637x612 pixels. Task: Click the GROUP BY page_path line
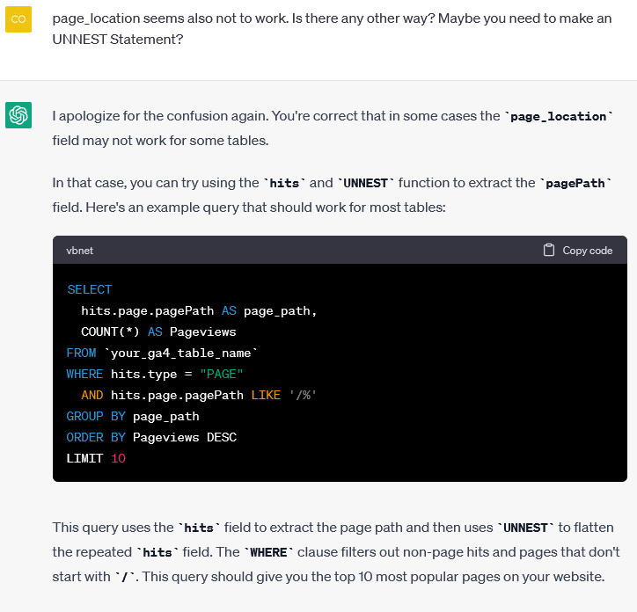133,416
